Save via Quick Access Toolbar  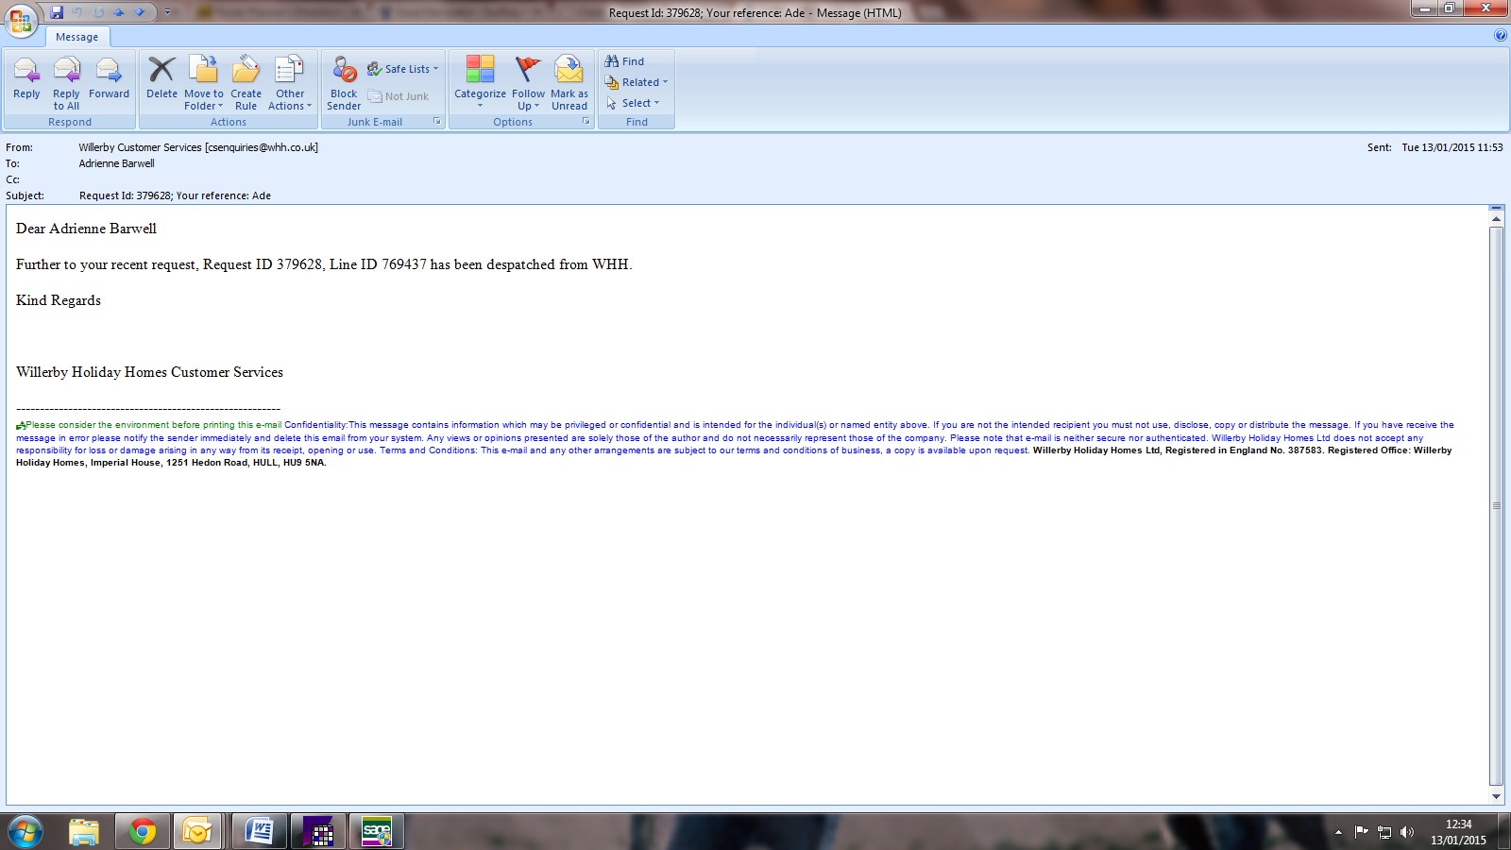coord(57,12)
